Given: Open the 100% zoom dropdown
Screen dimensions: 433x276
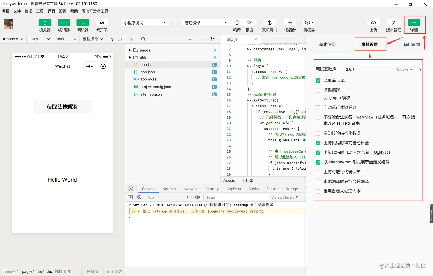Looking at the screenshot, I should click(40, 39).
